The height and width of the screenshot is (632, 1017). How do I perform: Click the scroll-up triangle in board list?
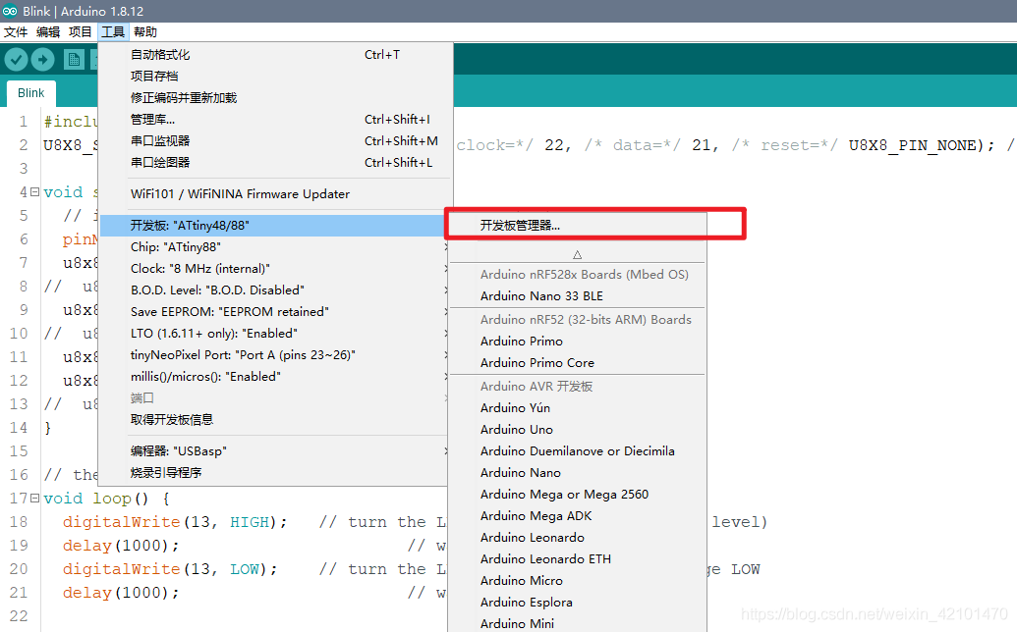pyautogui.click(x=577, y=254)
